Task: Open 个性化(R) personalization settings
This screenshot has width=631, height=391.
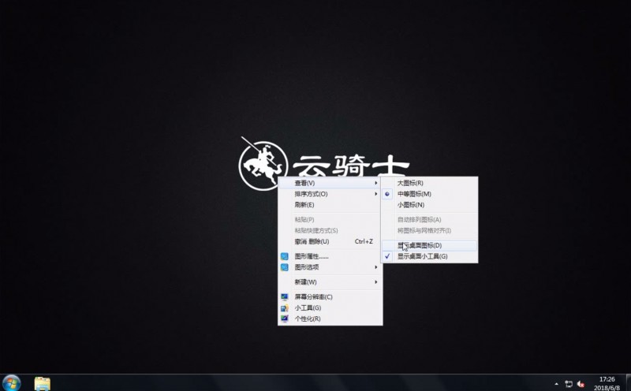Action: point(330,318)
